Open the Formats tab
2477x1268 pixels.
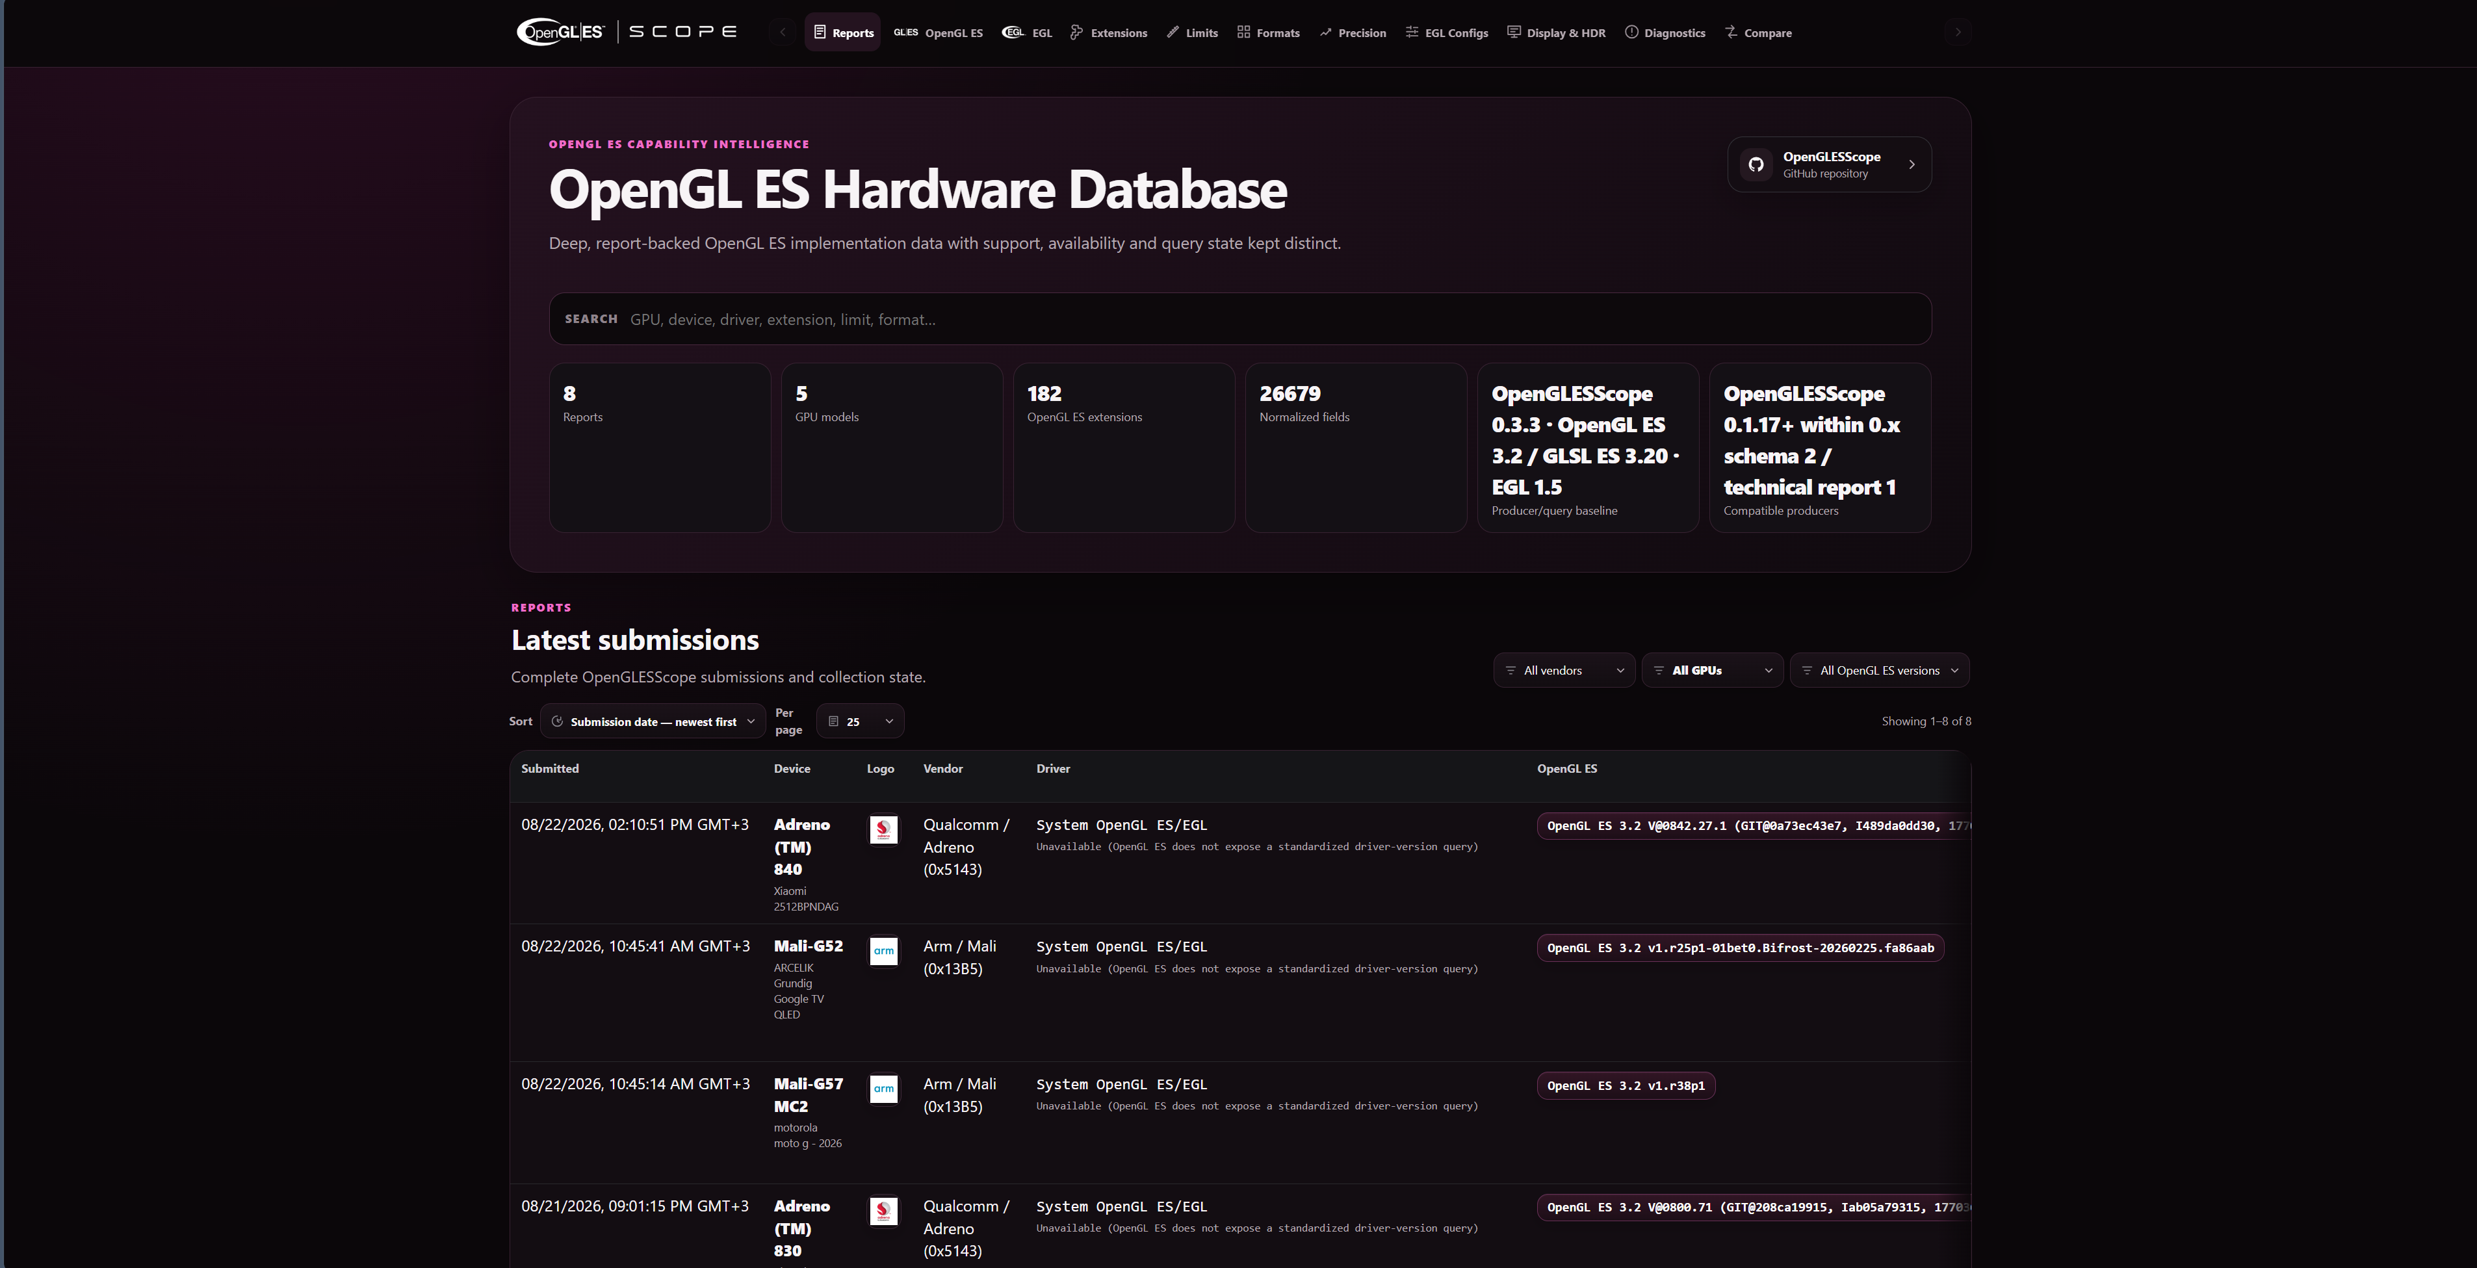(x=1268, y=32)
